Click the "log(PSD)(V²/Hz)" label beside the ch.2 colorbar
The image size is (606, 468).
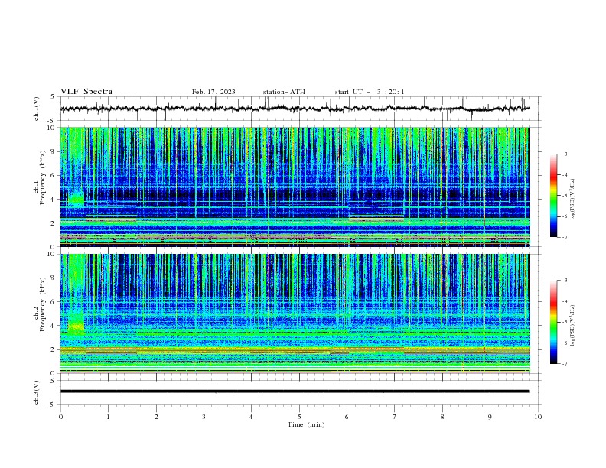(x=573, y=326)
